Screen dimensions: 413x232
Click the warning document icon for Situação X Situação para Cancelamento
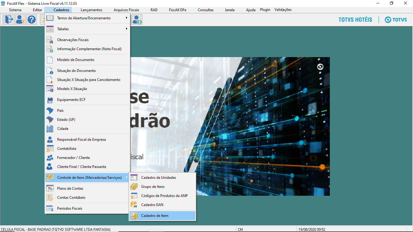50,80
